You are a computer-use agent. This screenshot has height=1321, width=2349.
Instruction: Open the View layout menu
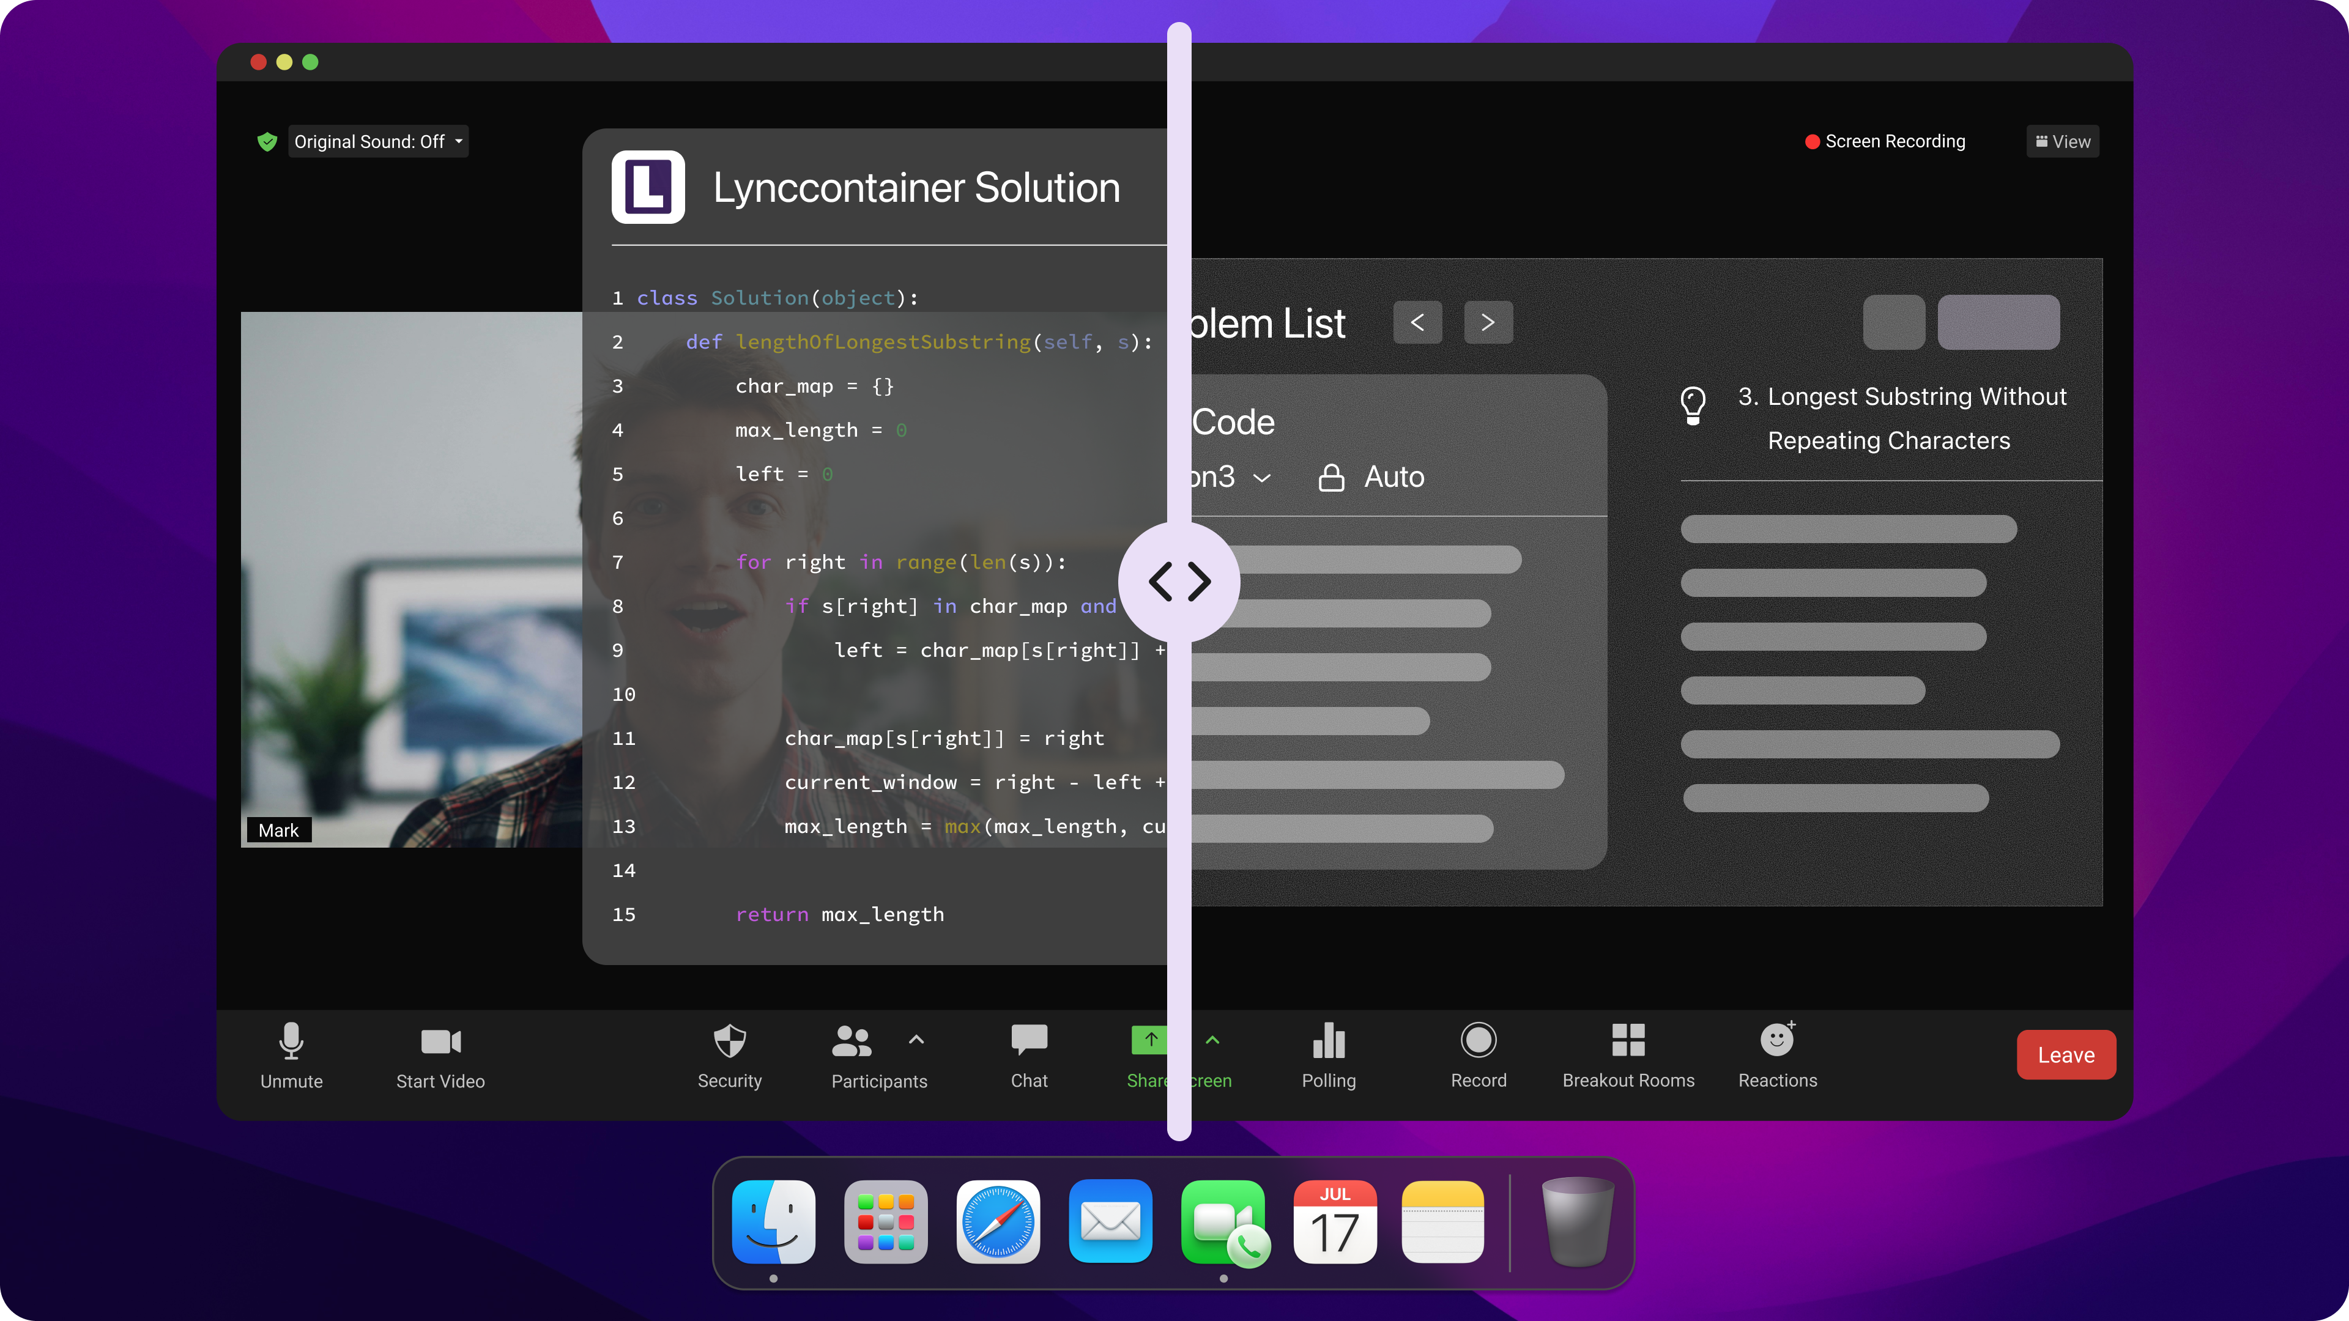[2063, 141]
